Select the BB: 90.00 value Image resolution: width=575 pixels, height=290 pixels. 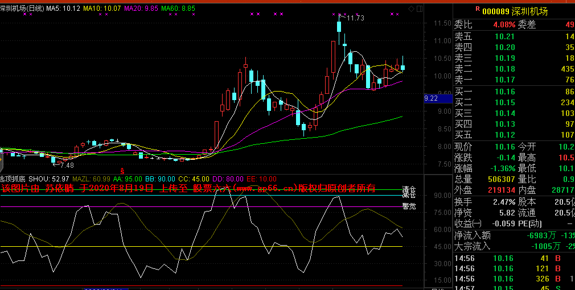click(x=160, y=179)
